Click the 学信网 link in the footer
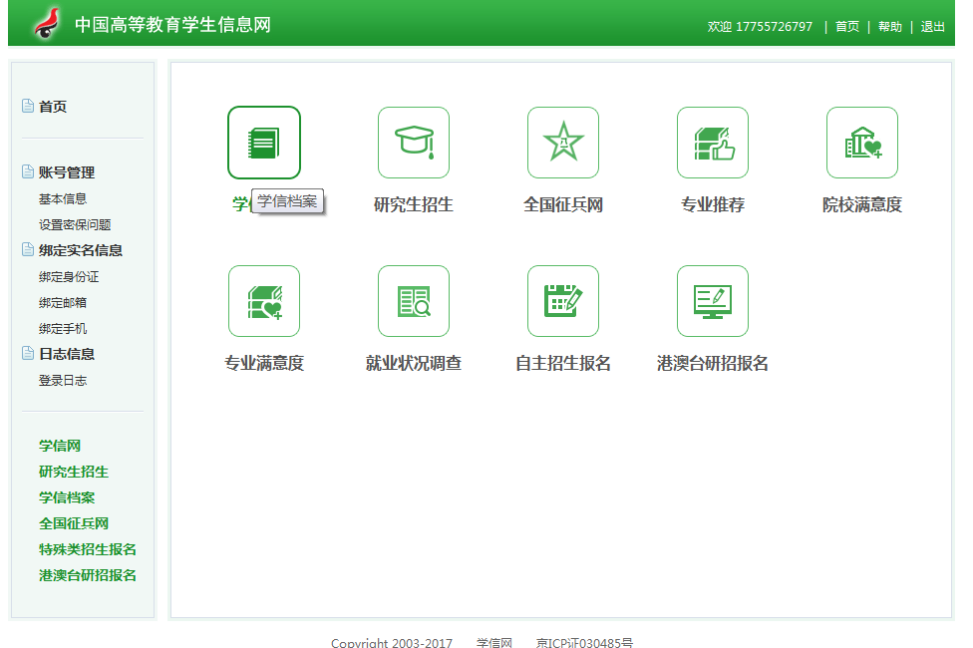The width and height of the screenshot is (973, 648). [x=494, y=642]
